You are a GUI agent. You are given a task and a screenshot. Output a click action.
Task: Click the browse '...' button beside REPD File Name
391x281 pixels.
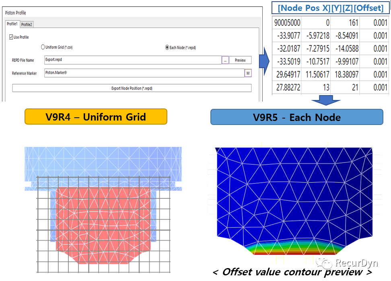225,60
